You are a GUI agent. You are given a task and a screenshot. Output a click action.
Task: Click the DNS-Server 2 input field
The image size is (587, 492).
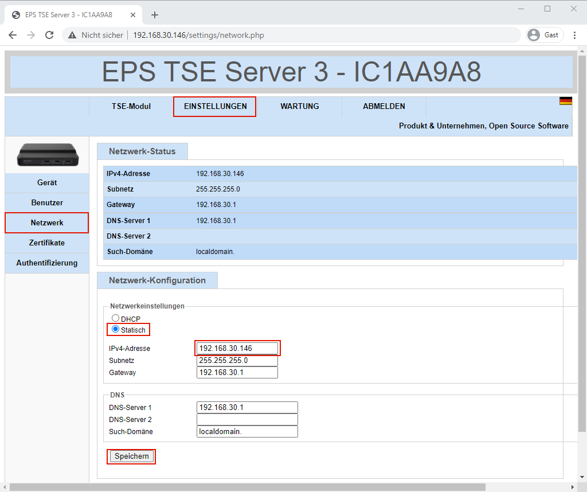[246, 420]
